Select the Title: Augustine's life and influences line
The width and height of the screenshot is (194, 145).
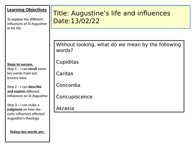[112, 13]
